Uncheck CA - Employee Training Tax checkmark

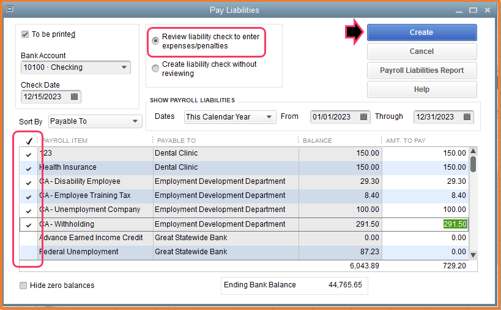pos(29,197)
